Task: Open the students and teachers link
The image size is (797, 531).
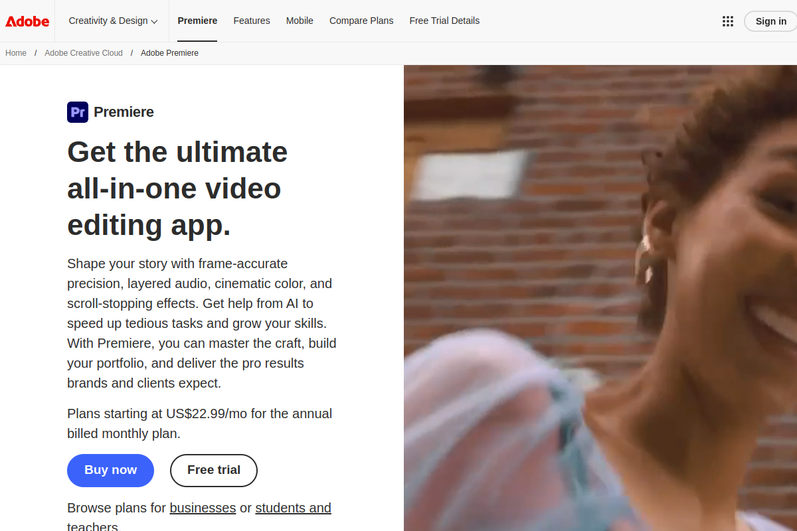Action: (293, 508)
